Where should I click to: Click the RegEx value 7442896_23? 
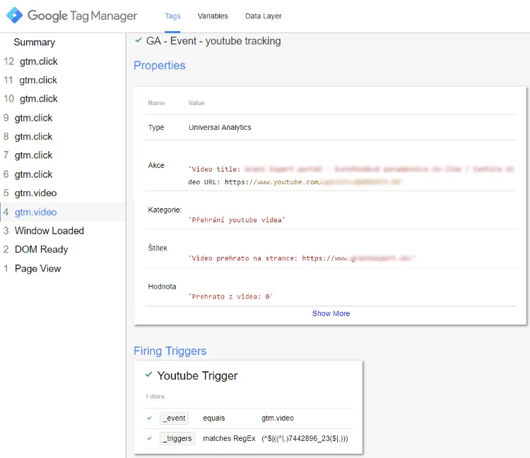point(305,438)
